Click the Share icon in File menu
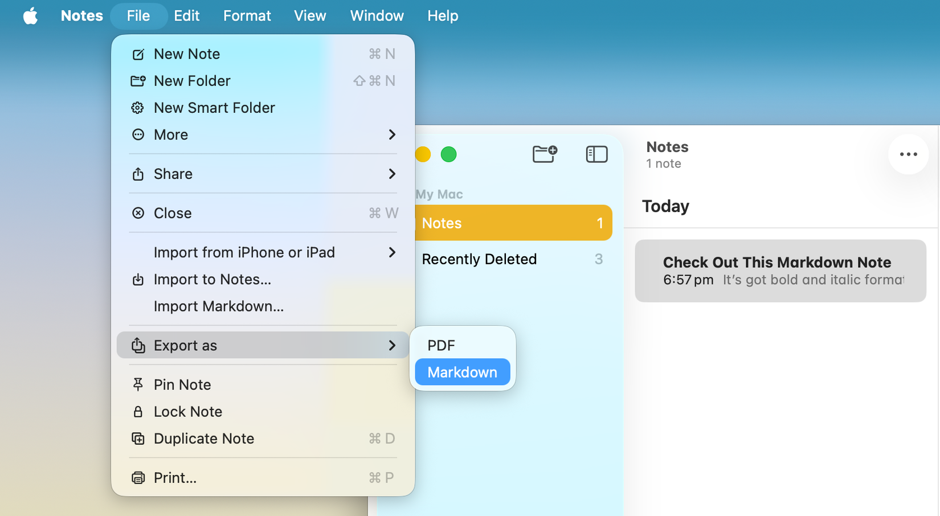The image size is (940, 516). pos(138,174)
